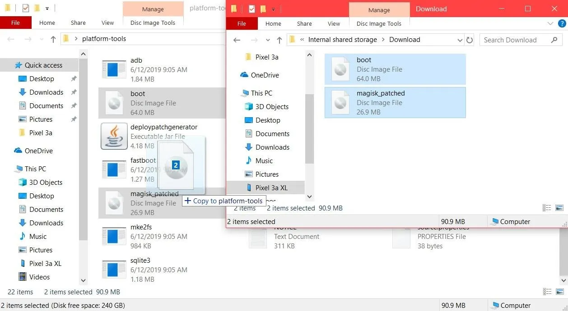Select boot disc image in platform-tools window
The height and width of the screenshot is (311, 568).
[x=162, y=103]
